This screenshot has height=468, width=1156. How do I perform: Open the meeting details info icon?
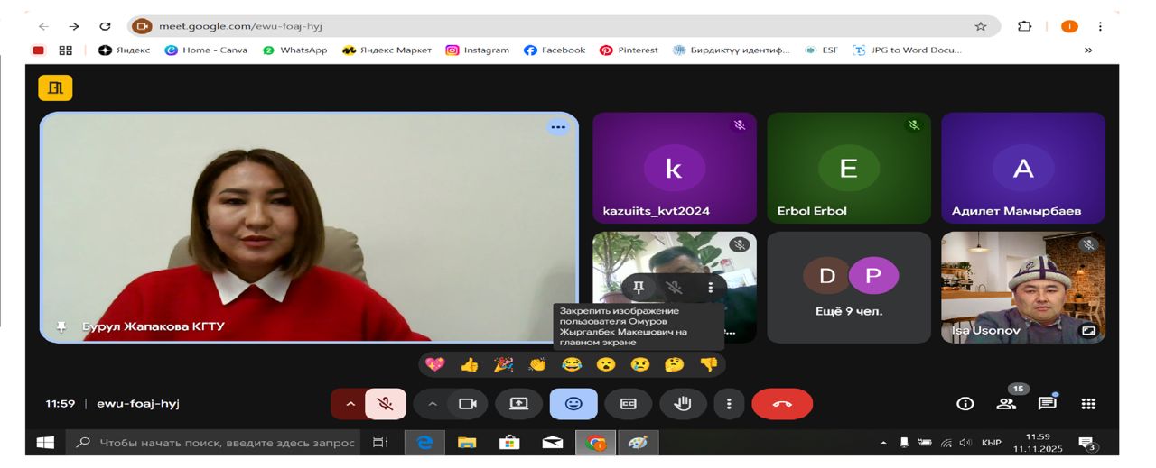pos(965,404)
